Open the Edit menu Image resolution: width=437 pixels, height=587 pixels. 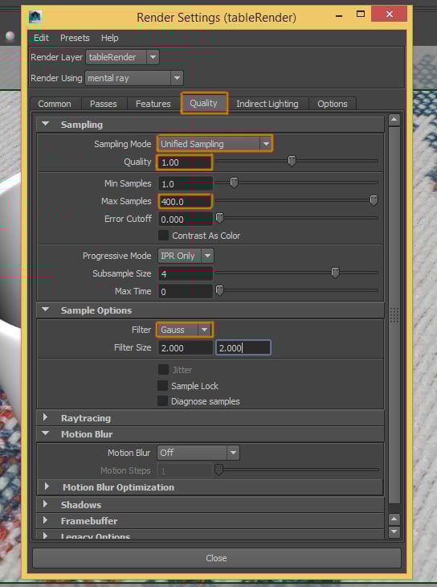[x=41, y=38]
